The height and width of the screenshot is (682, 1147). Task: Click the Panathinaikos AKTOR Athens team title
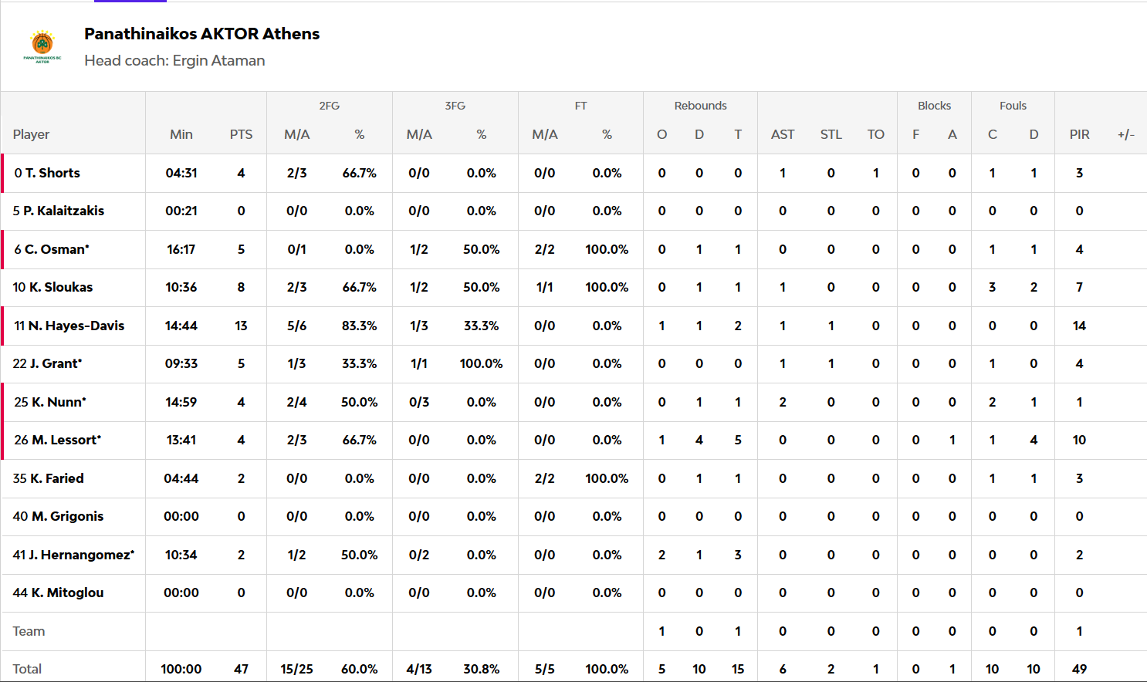point(201,34)
